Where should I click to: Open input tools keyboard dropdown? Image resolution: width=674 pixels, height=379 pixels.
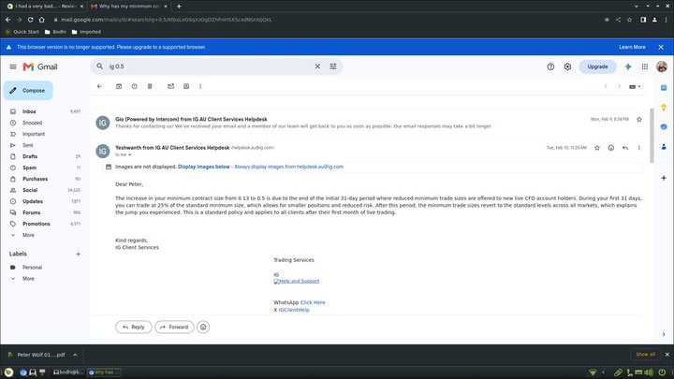pos(635,86)
